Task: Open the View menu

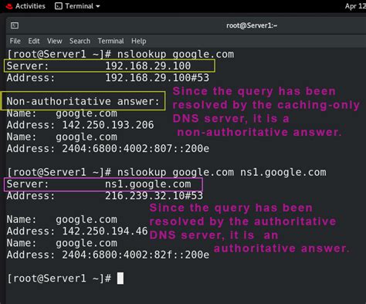Action: (55, 41)
